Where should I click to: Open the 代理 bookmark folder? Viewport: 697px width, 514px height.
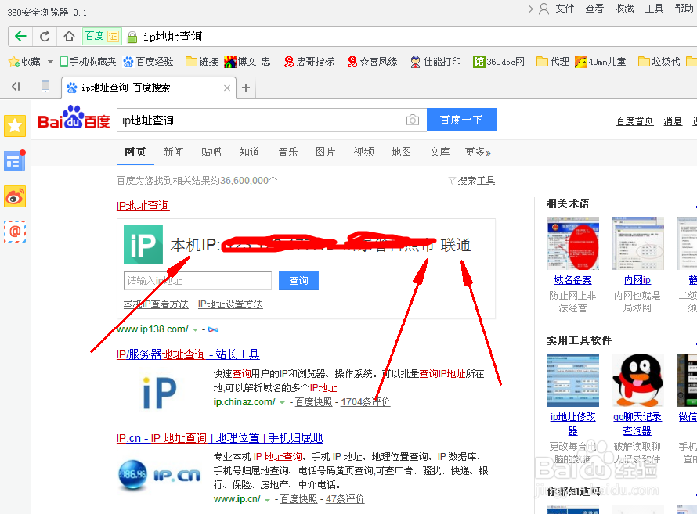coord(553,62)
